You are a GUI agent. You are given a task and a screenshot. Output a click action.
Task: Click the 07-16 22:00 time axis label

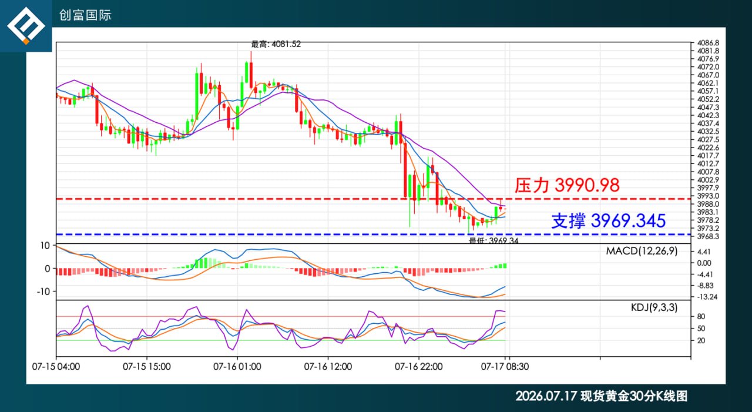[418, 366]
